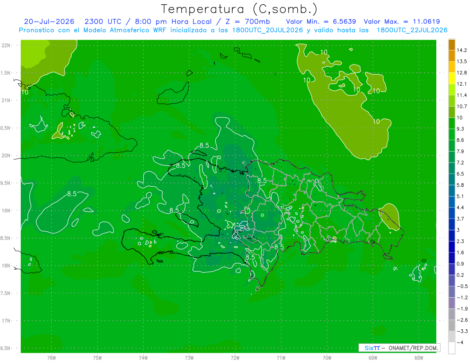Click "0.9" on the color scale
The image size is (470, 363).
(461, 264)
